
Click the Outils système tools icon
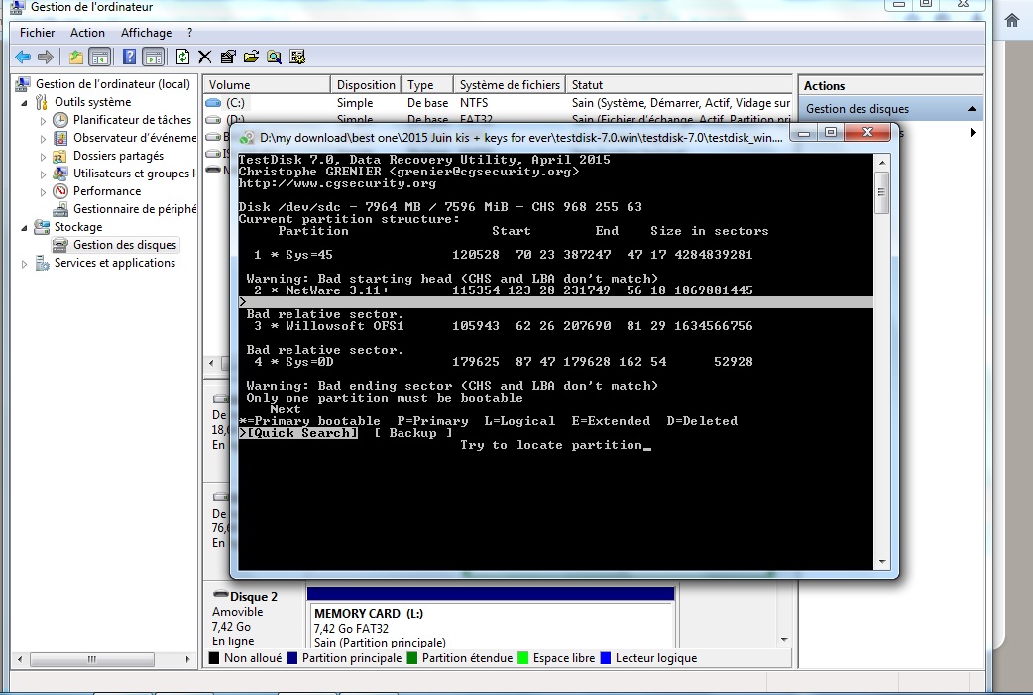point(42,102)
